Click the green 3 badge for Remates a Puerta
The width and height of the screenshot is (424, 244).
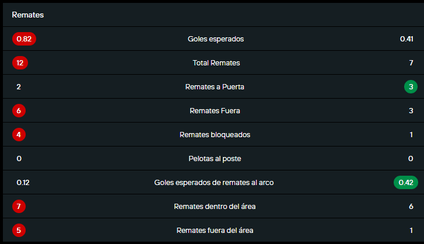[x=411, y=87]
